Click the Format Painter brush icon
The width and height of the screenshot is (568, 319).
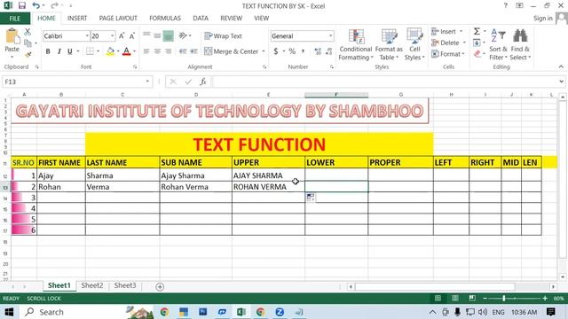28,55
